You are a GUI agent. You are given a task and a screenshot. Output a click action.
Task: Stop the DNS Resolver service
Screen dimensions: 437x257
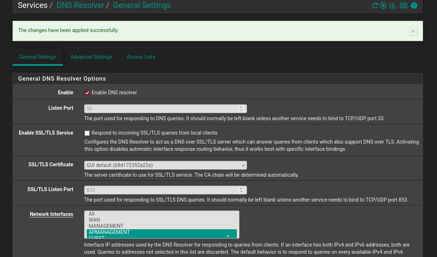pyautogui.click(x=383, y=5)
